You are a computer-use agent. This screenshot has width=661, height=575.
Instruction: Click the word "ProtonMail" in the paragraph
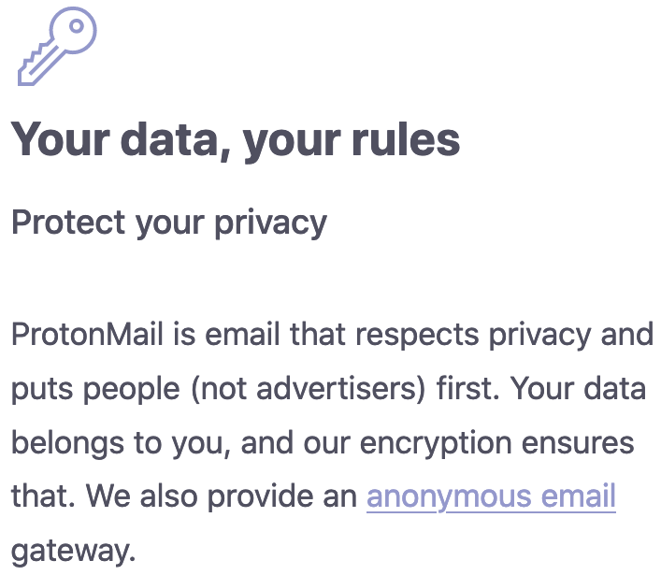[x=87, y=335]
